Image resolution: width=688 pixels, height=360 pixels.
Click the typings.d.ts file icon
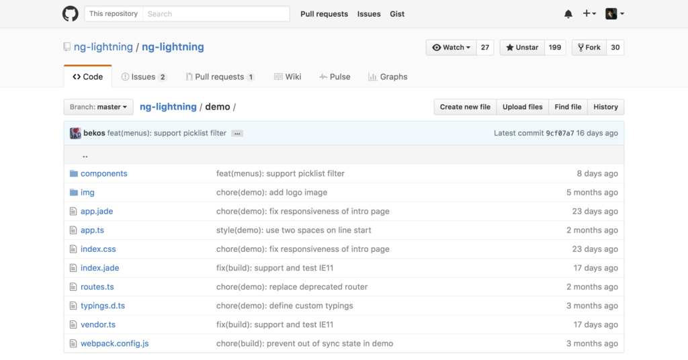pos(73,306)
